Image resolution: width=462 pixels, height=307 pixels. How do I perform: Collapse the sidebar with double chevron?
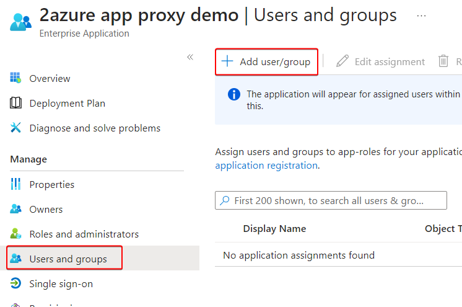[x=190, y=57]
